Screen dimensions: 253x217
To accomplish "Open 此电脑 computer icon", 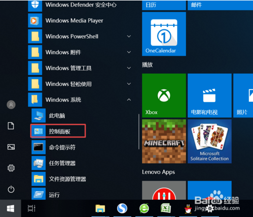I will click(39, 115).
